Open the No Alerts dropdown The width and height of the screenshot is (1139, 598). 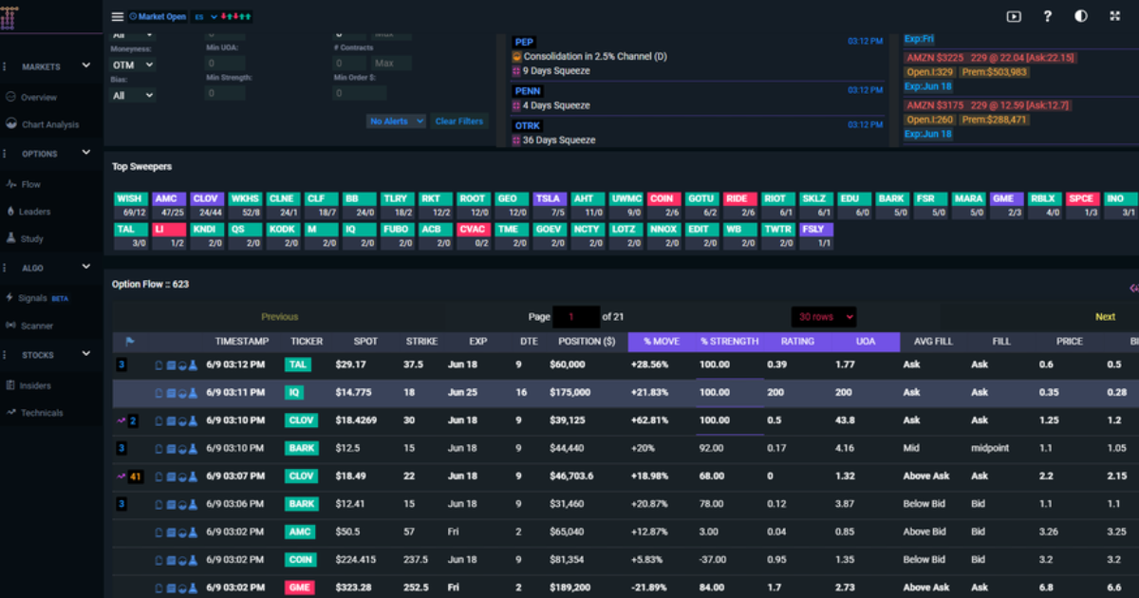tap(397, 121)
